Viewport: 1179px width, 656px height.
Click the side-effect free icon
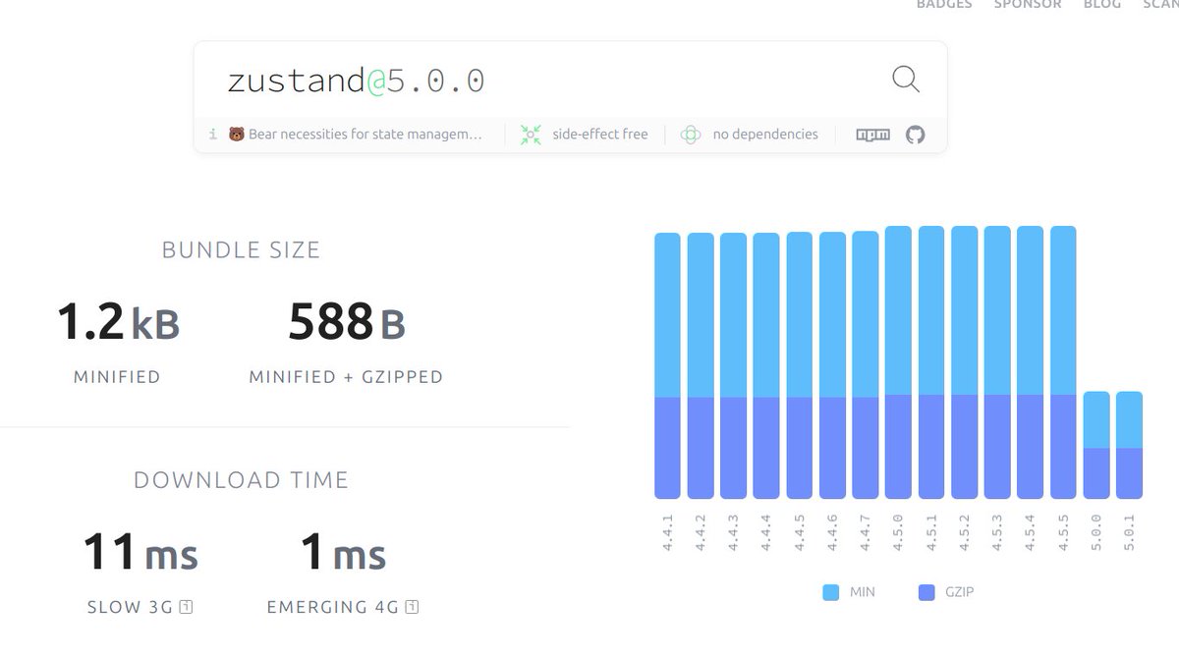coord(531,134)
